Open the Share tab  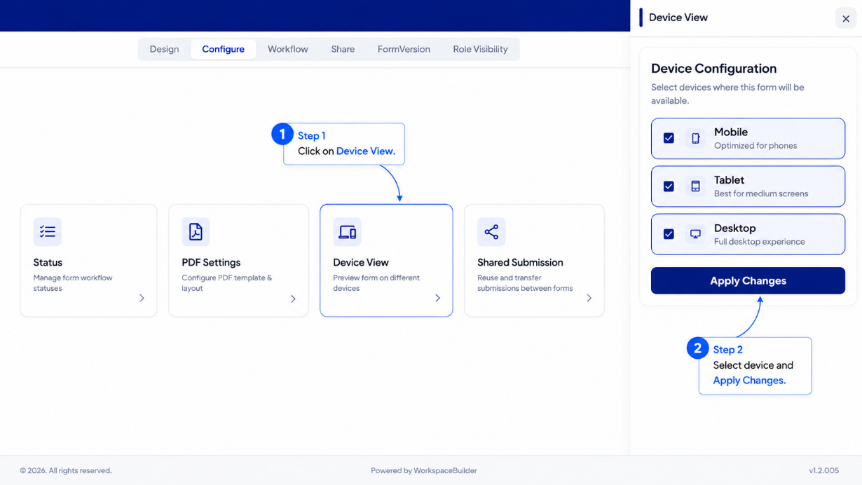[343, 49]
